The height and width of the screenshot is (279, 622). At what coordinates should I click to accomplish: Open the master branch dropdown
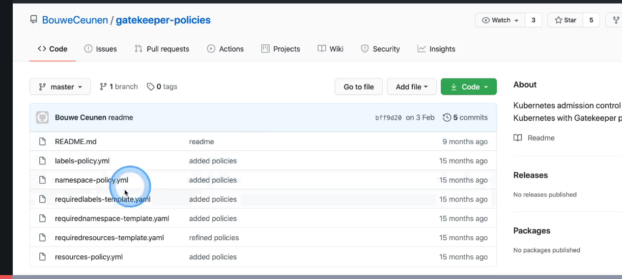60,87
